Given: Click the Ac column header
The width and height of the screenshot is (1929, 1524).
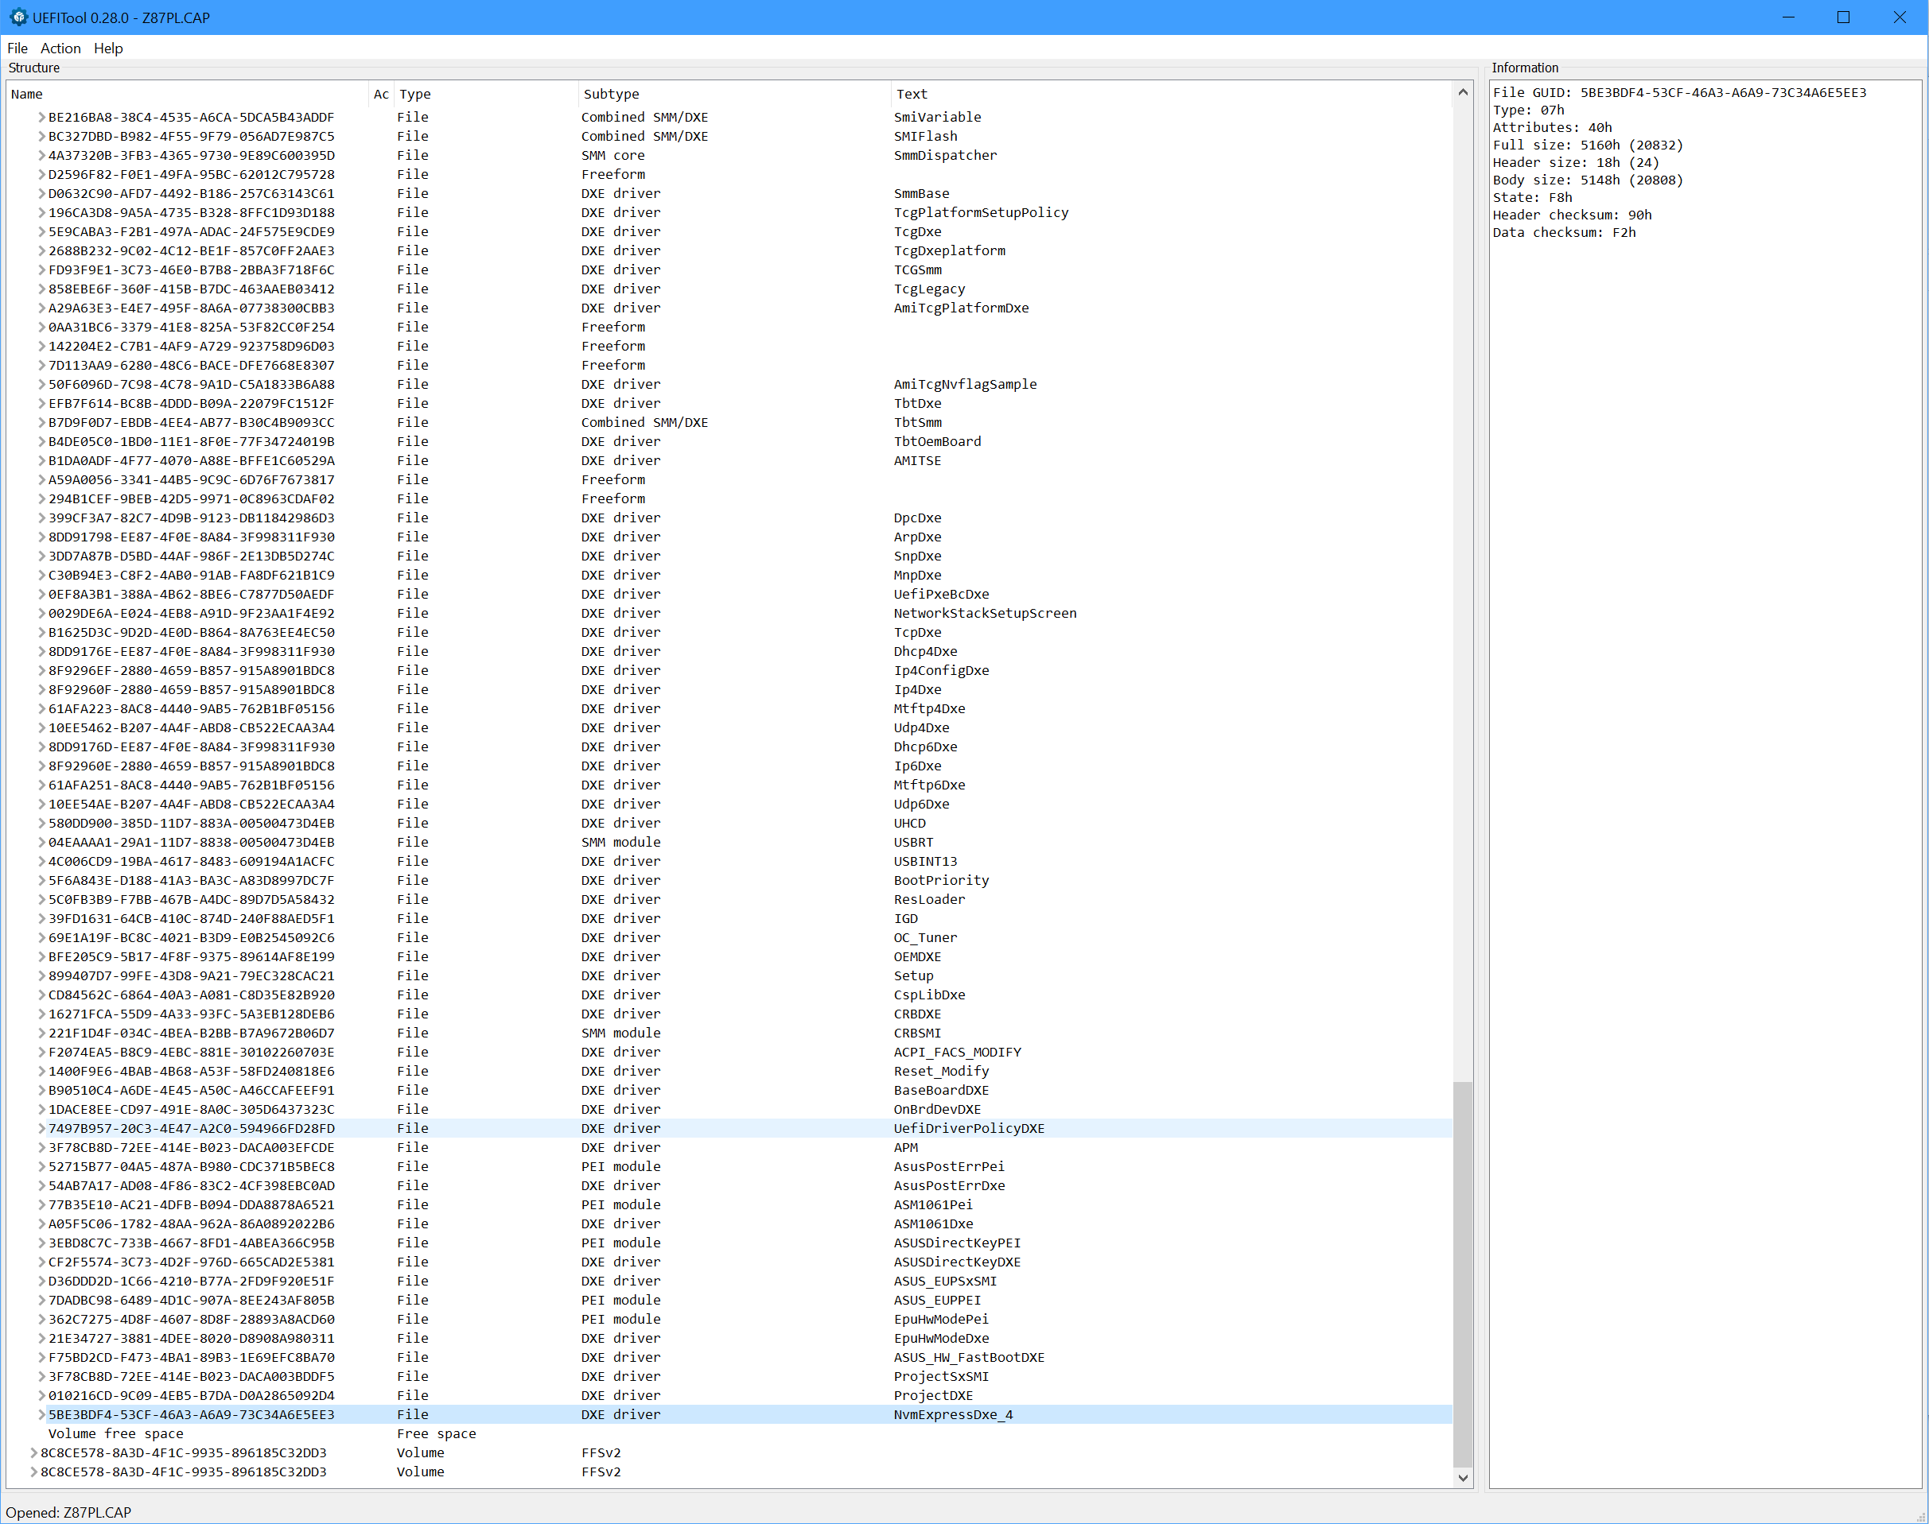Looking at the screenshot, I should coord(381,94).
